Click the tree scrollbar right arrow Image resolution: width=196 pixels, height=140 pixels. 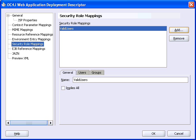point(50,123)
